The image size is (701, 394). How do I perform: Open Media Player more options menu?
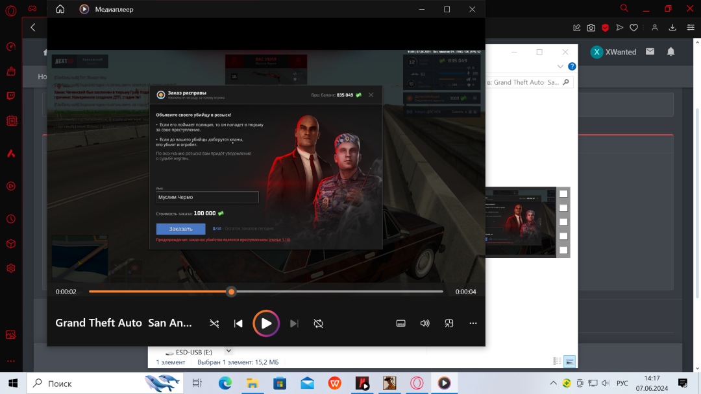pos(473,323)
